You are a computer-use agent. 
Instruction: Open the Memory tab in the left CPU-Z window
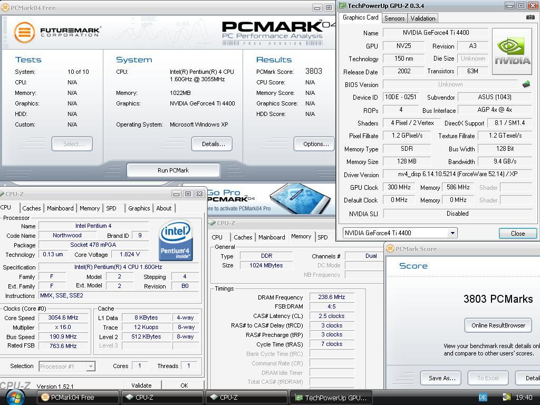pos(90,208)
